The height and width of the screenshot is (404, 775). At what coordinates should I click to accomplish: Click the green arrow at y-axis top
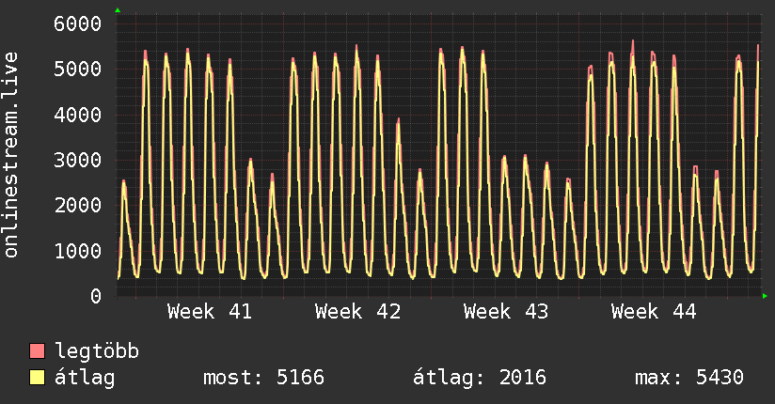(118, 10)
